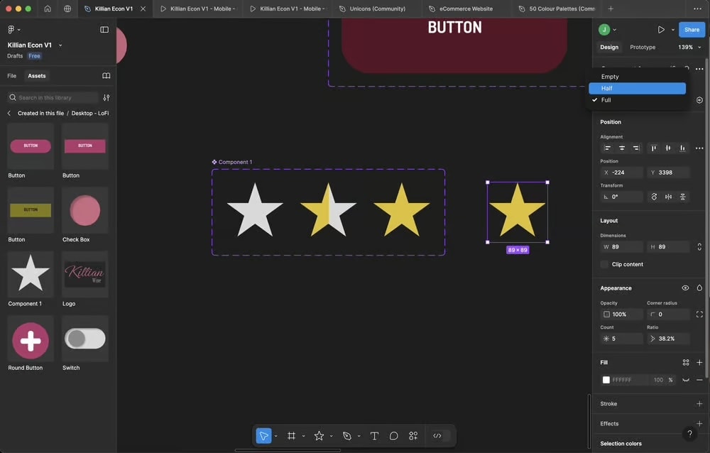The image size is (710, 453).
Task: Toggle individual corner radius control
Action: point(699,315)
